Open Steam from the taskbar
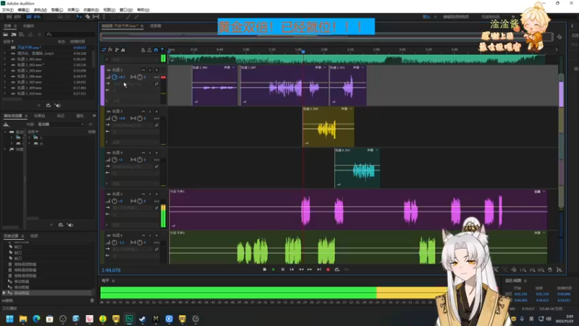Screen dimensions: 579x326 click(x=142, y=319)
